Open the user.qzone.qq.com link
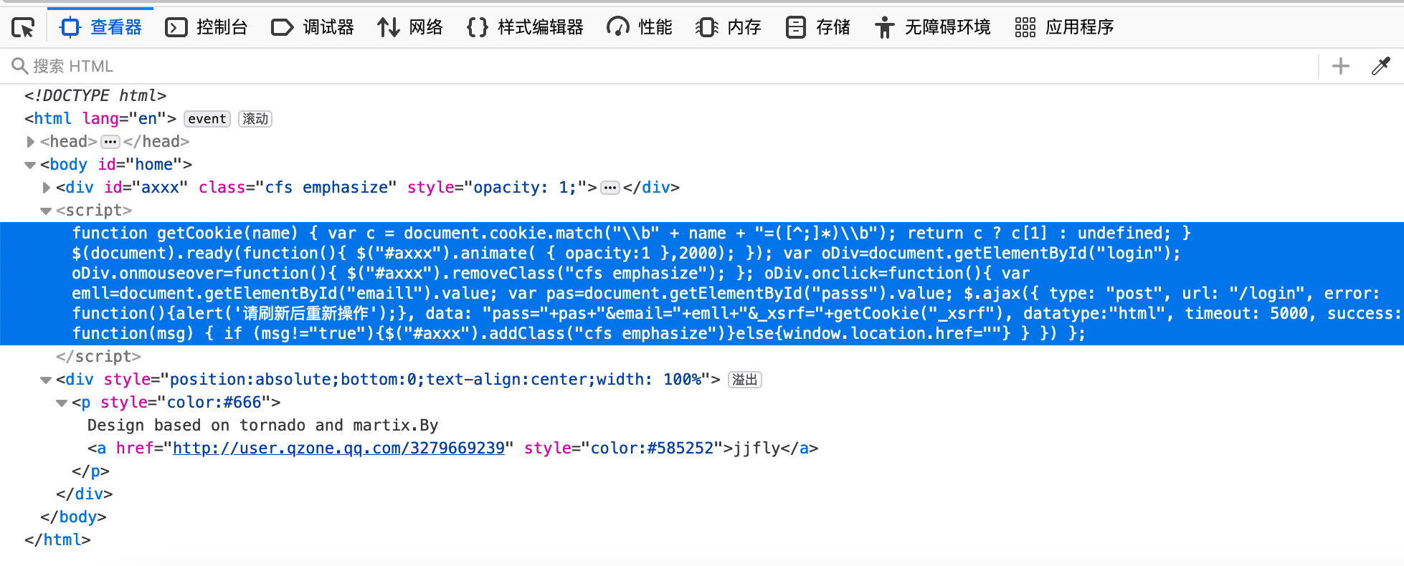 tap(339, 449)
